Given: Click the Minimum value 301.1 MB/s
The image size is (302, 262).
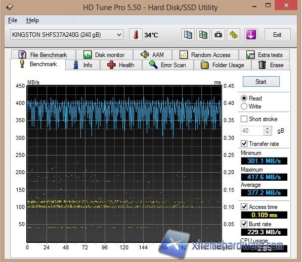Looking at the screenshot, I should coord(264,161).
